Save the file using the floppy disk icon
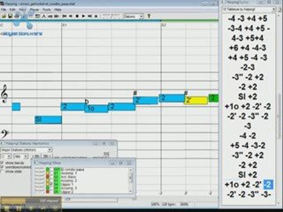This screenshot has height=212, width=283. (10, 16)
